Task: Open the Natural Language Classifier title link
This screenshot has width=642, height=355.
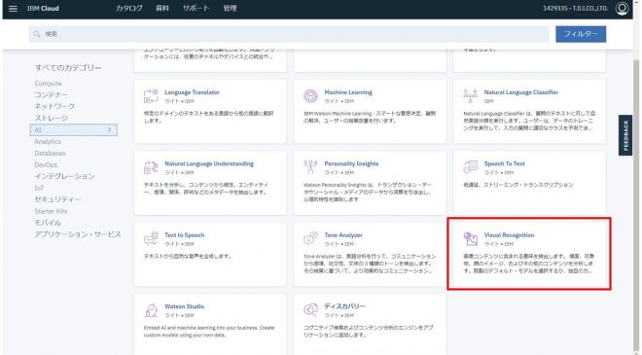Action: [x=520, y=92]
